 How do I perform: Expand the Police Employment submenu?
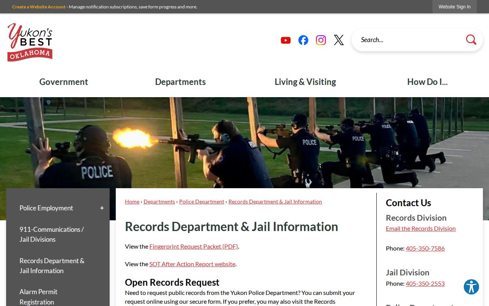(x=102, y=208)
